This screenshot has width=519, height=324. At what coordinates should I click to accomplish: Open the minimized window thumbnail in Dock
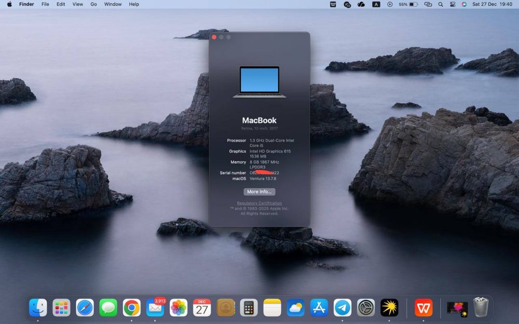click(457, 308)
